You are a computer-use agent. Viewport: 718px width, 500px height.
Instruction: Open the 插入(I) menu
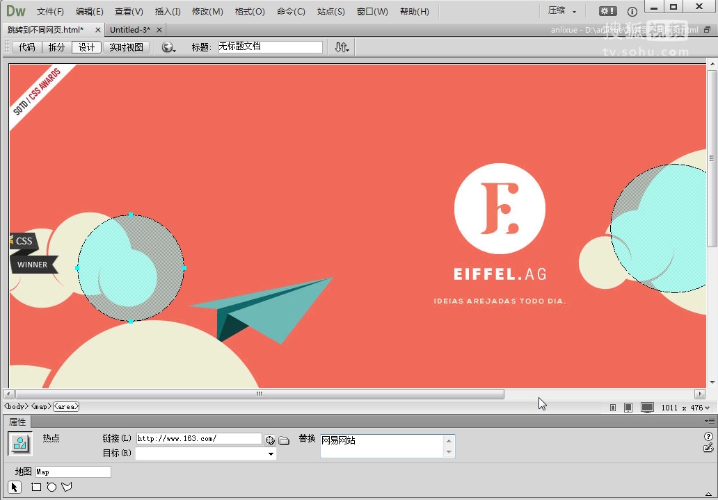coord(168,11)
